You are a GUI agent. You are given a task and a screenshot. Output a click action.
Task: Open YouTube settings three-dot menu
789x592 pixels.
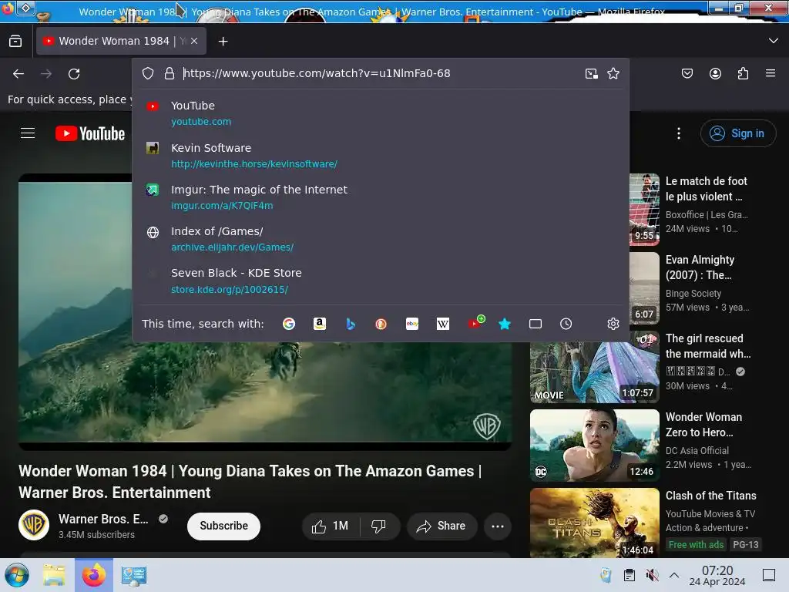pyautogui.click(x=679, y=133)
